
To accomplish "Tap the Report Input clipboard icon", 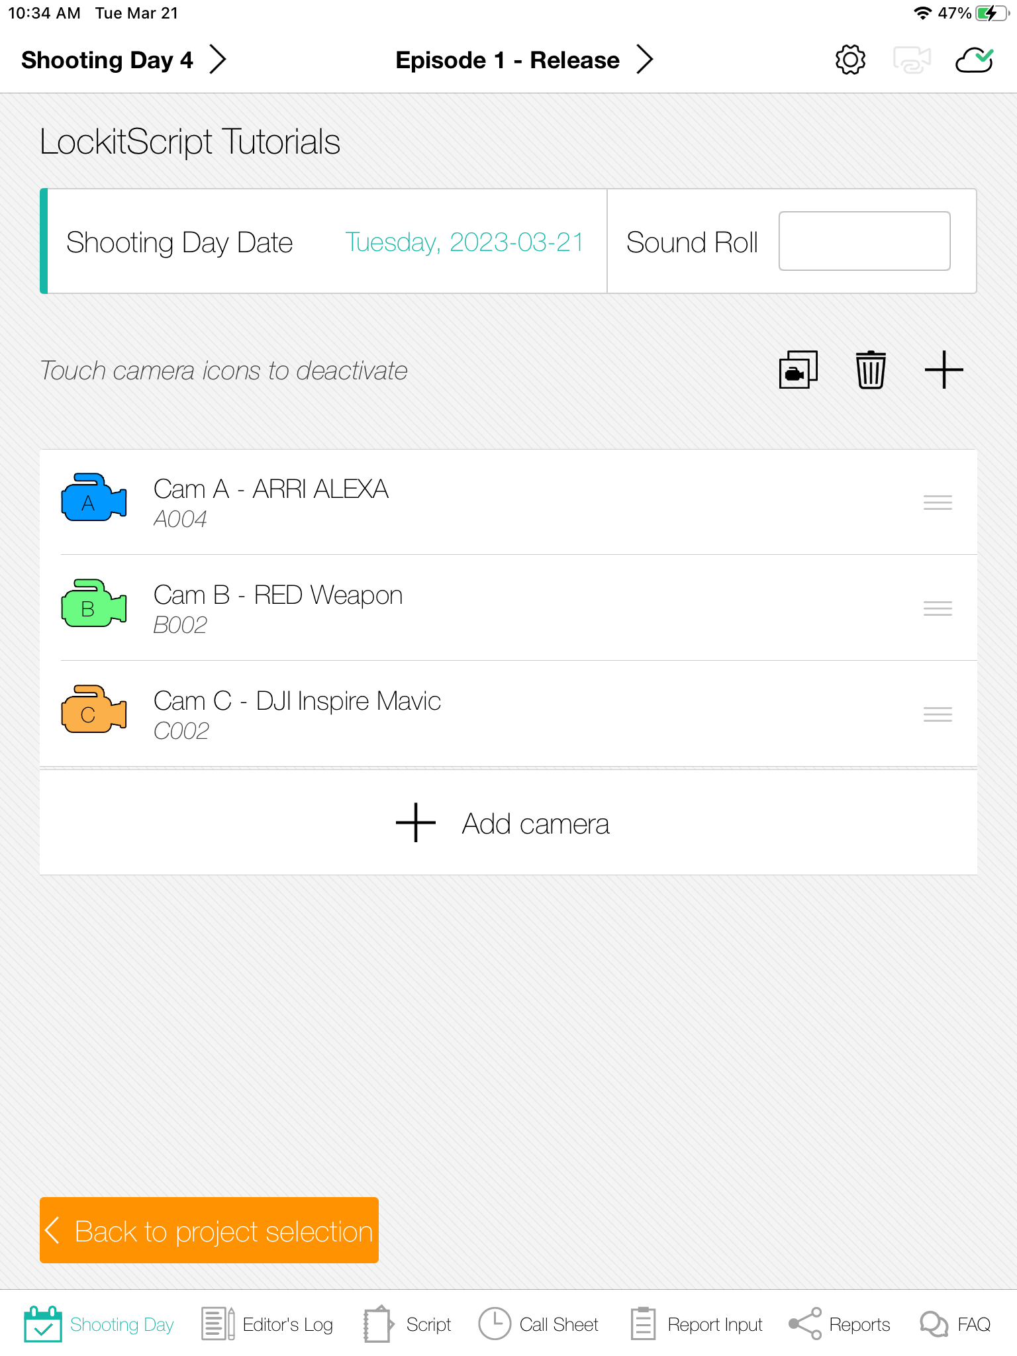I will pyautogui.click(x=643, y=1324).
